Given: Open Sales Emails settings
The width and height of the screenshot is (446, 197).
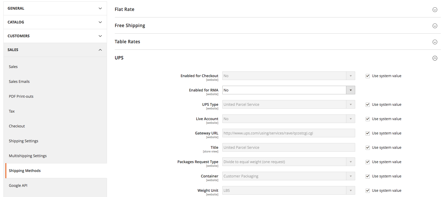Looking at the screenshot, I should [19, 82].
